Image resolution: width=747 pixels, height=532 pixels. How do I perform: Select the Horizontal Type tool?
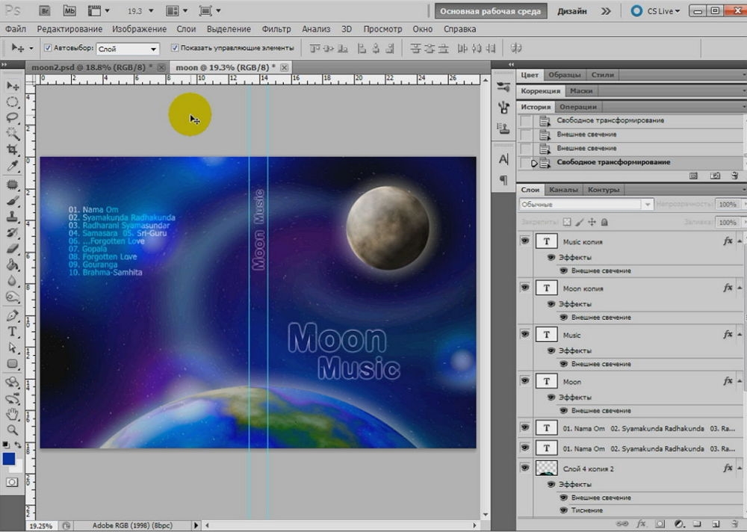pyautogui.click(x=13, y=332)
